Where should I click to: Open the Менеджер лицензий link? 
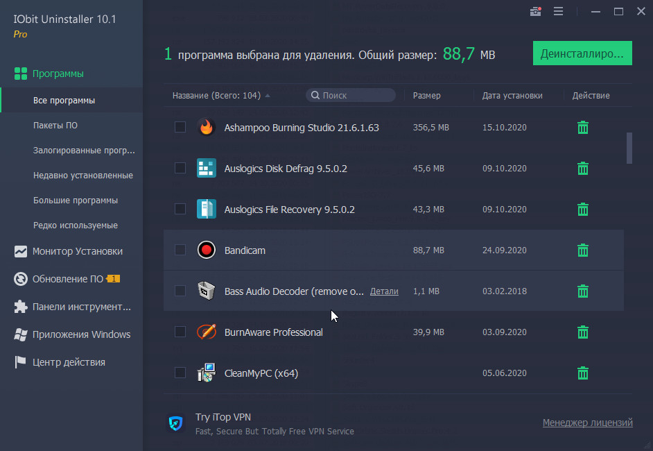coord(588,423)
